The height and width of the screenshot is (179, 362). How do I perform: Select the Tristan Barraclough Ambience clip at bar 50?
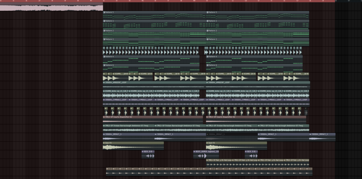click(232, 129)
